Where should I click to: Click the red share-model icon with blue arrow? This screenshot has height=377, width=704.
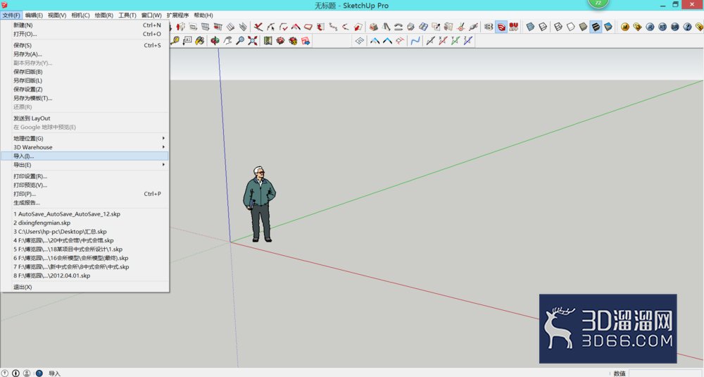(306, 40)
